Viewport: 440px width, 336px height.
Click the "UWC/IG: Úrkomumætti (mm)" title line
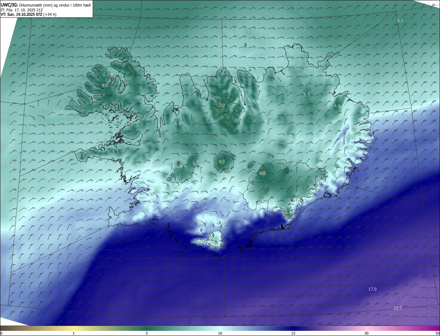click(x=46, y=5)
